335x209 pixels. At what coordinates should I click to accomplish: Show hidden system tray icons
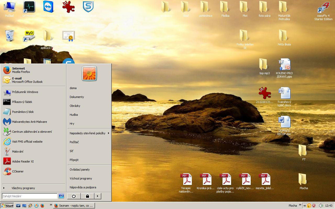[x=304, y=206]
